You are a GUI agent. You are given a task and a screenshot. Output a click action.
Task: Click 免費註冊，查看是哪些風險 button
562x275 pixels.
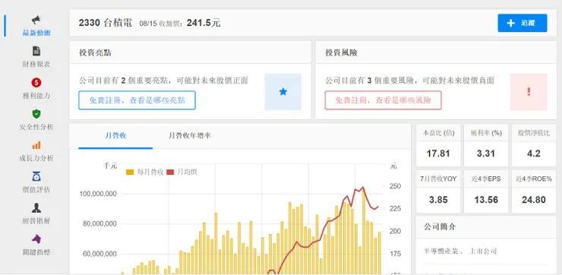[x=384, y=100]
